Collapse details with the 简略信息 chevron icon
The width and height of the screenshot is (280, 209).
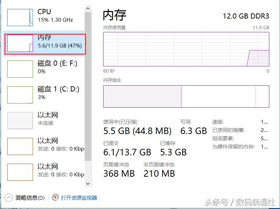click(x=9, y=198)
